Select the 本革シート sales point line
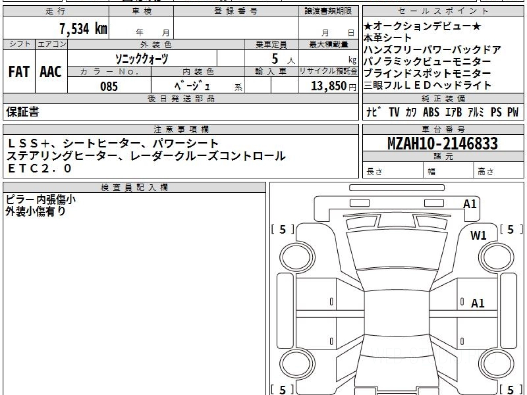 tap(388, 38)
